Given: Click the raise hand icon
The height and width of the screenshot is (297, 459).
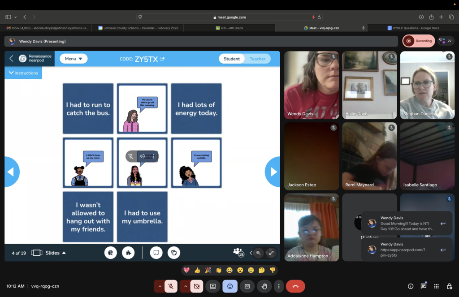Looking at the screenshot, I should point(264,286).
